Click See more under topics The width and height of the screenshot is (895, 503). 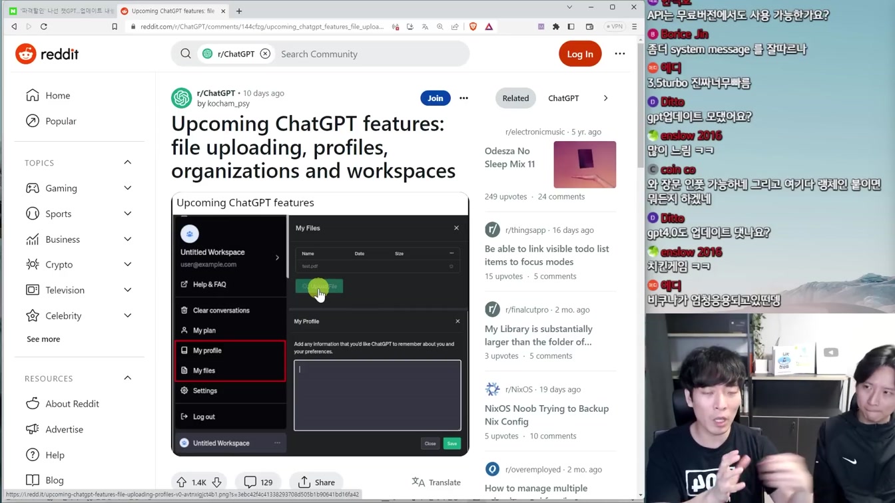[43, 339]
